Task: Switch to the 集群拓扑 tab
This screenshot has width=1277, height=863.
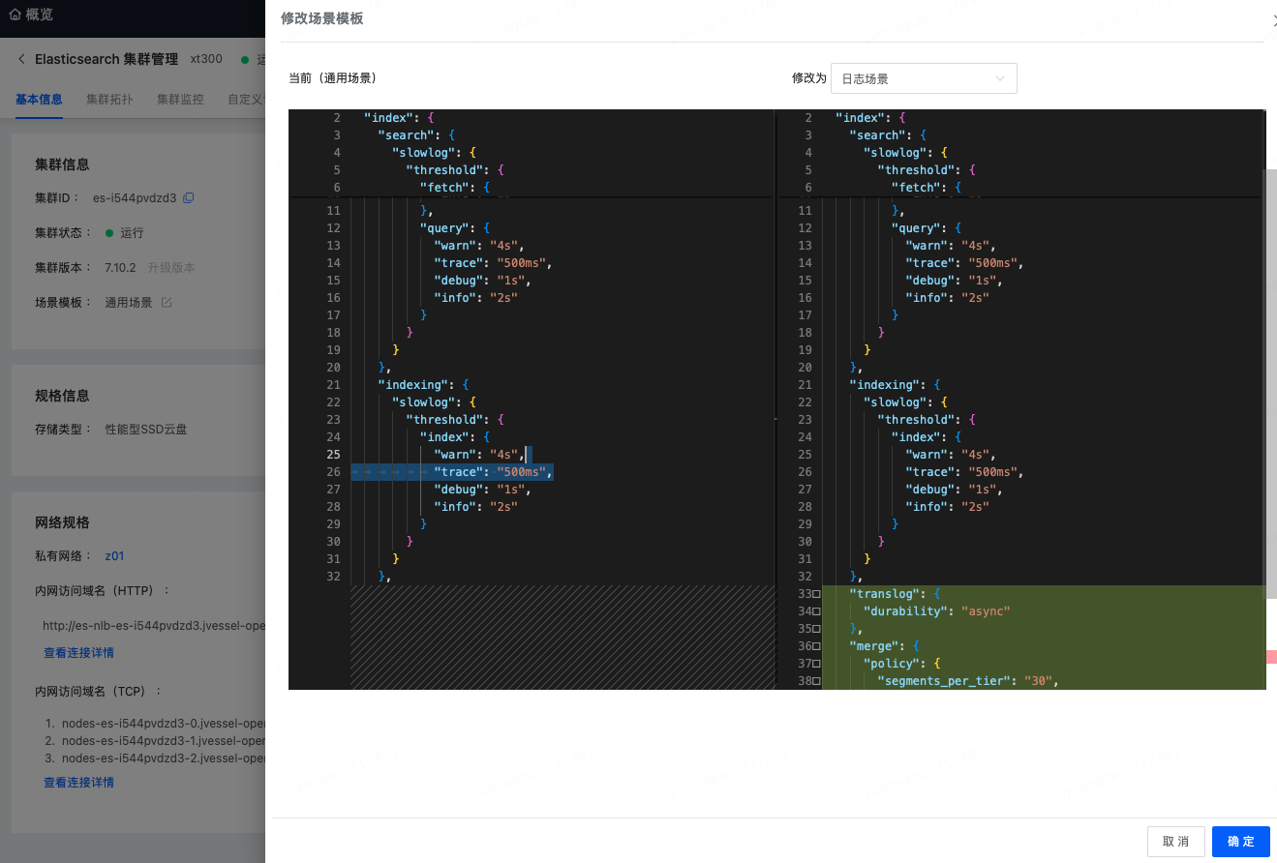Action: tap(109, 100)
